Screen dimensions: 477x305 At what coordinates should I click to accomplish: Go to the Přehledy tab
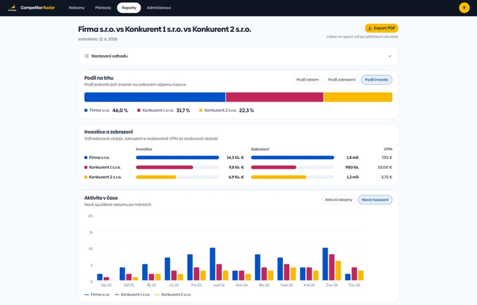pyautogui.click(x=103, y=8)
